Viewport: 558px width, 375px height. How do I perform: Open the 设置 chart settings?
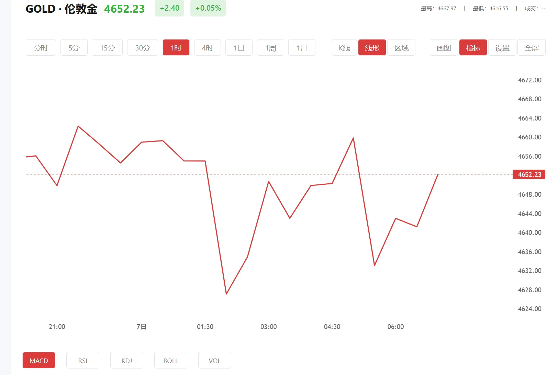(x=502, y=47)
